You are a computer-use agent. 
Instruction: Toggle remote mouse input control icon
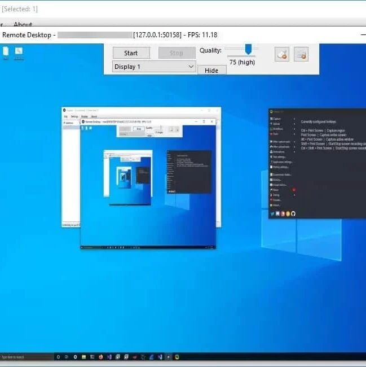281,54
